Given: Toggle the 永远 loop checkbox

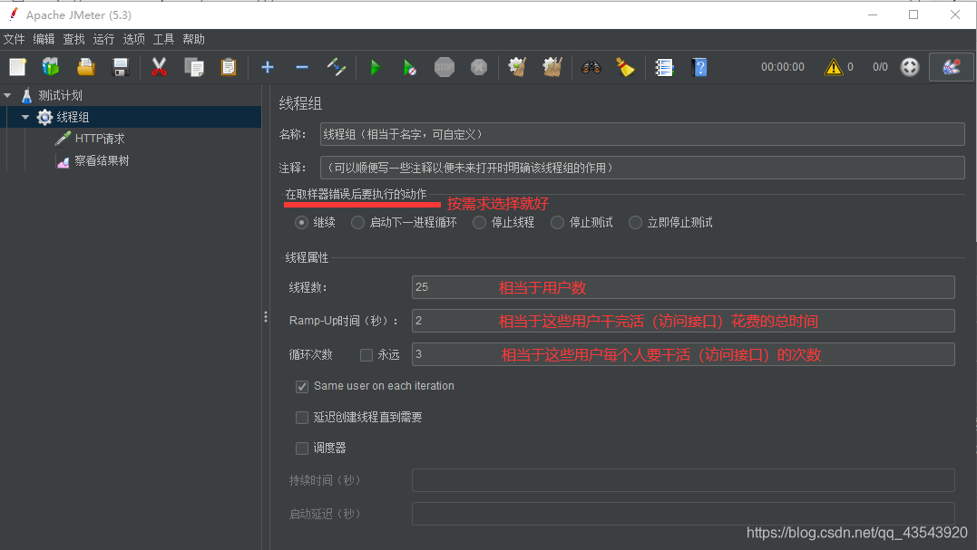Looking at the screenshot, I should click(x=366, y=354).
